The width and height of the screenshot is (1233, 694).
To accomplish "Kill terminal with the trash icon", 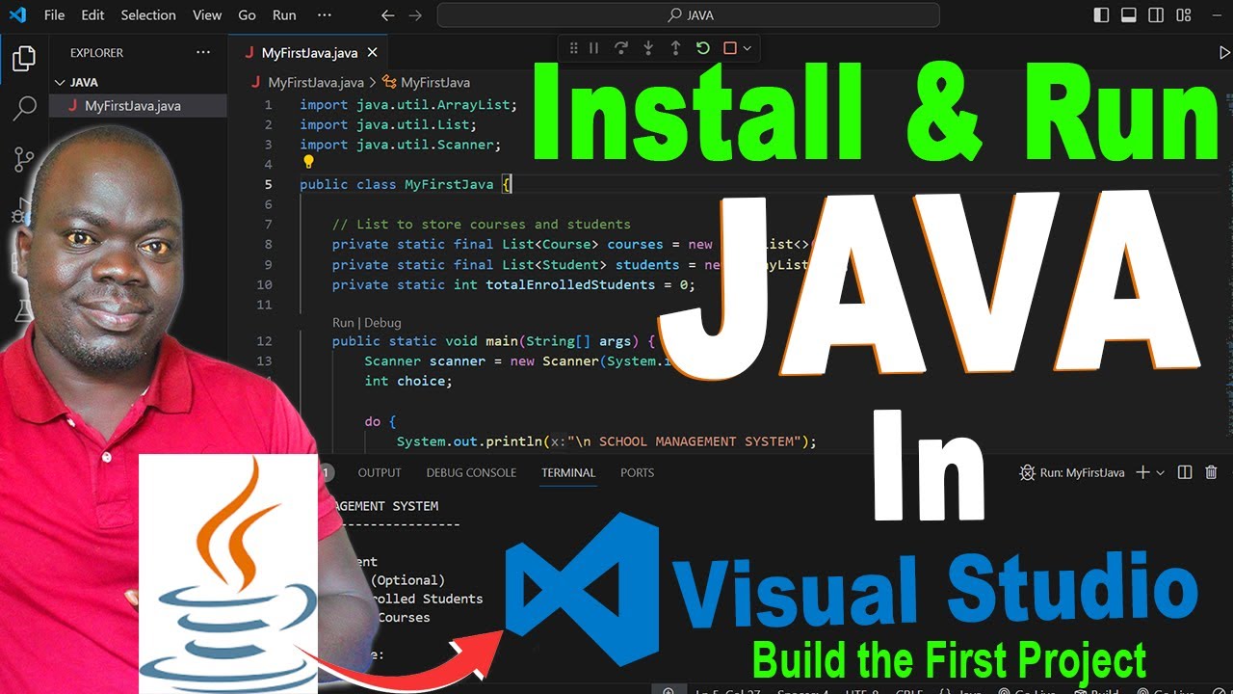I will pos(1210,472).
